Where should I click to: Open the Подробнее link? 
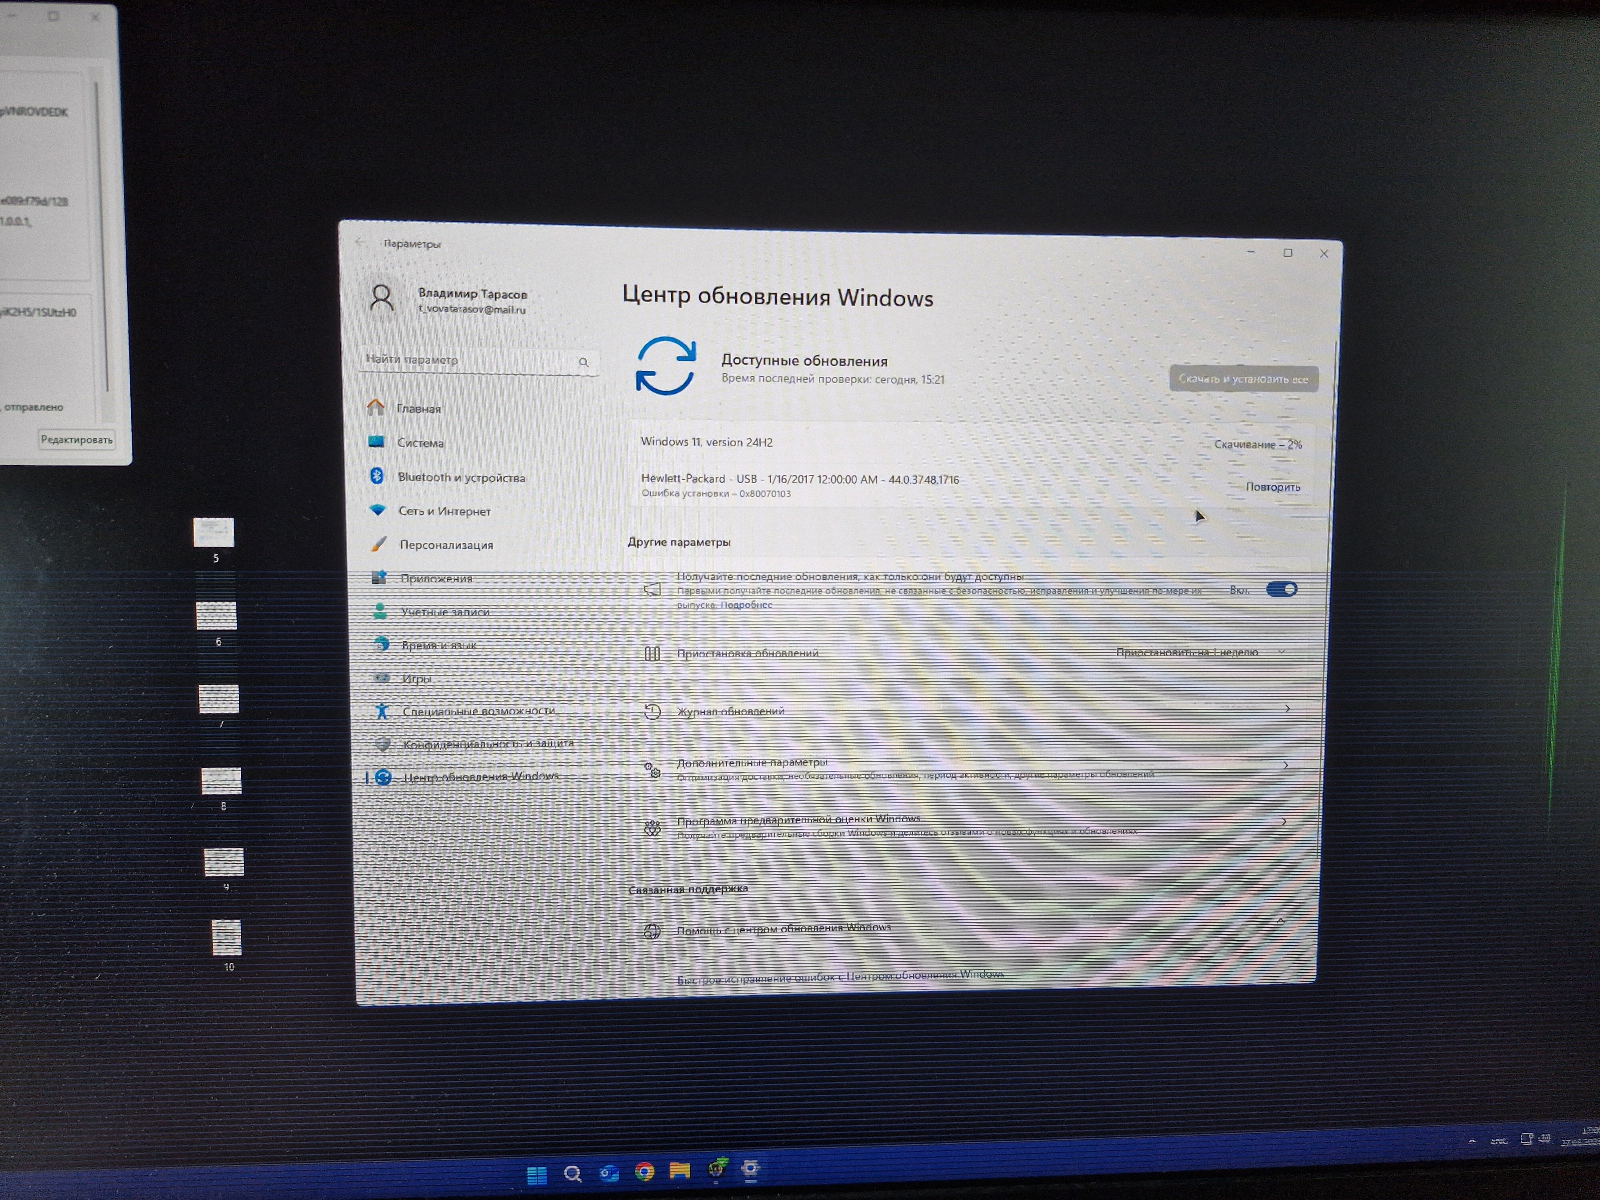746,605
